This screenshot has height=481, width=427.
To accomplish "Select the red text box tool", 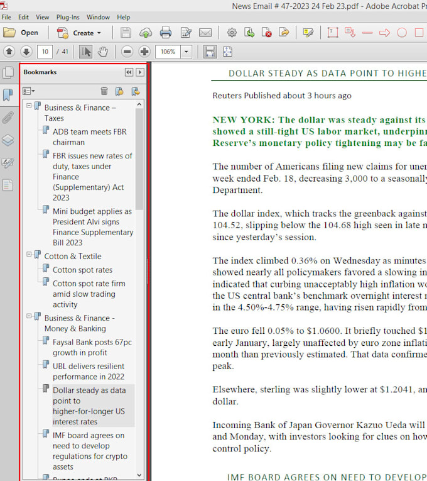I will (x=333, y=33).
